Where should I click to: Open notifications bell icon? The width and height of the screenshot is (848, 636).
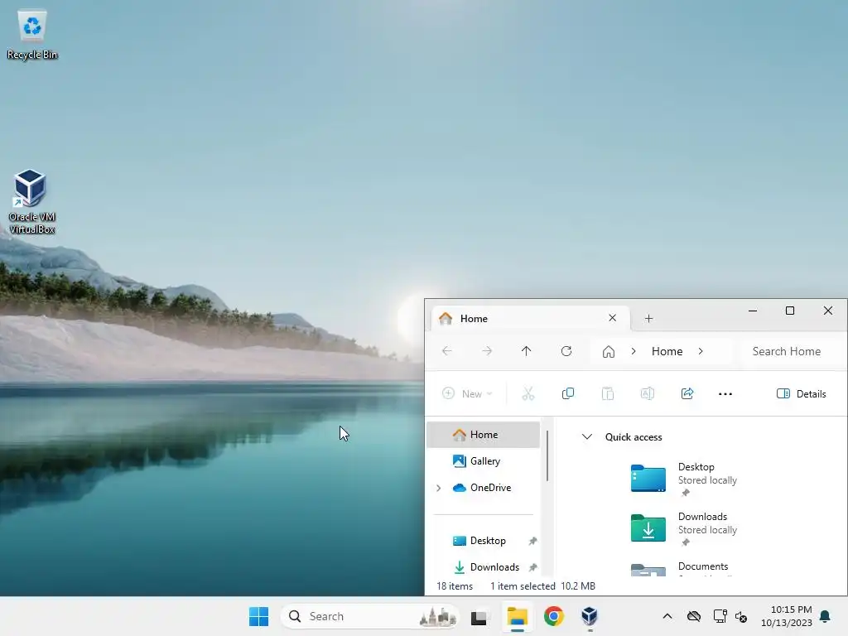click(x=826, y=616)
